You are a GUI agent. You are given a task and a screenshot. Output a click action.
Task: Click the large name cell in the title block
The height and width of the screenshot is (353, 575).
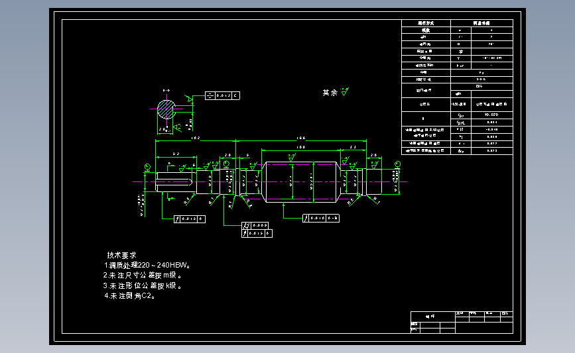[x=432, y=317]
